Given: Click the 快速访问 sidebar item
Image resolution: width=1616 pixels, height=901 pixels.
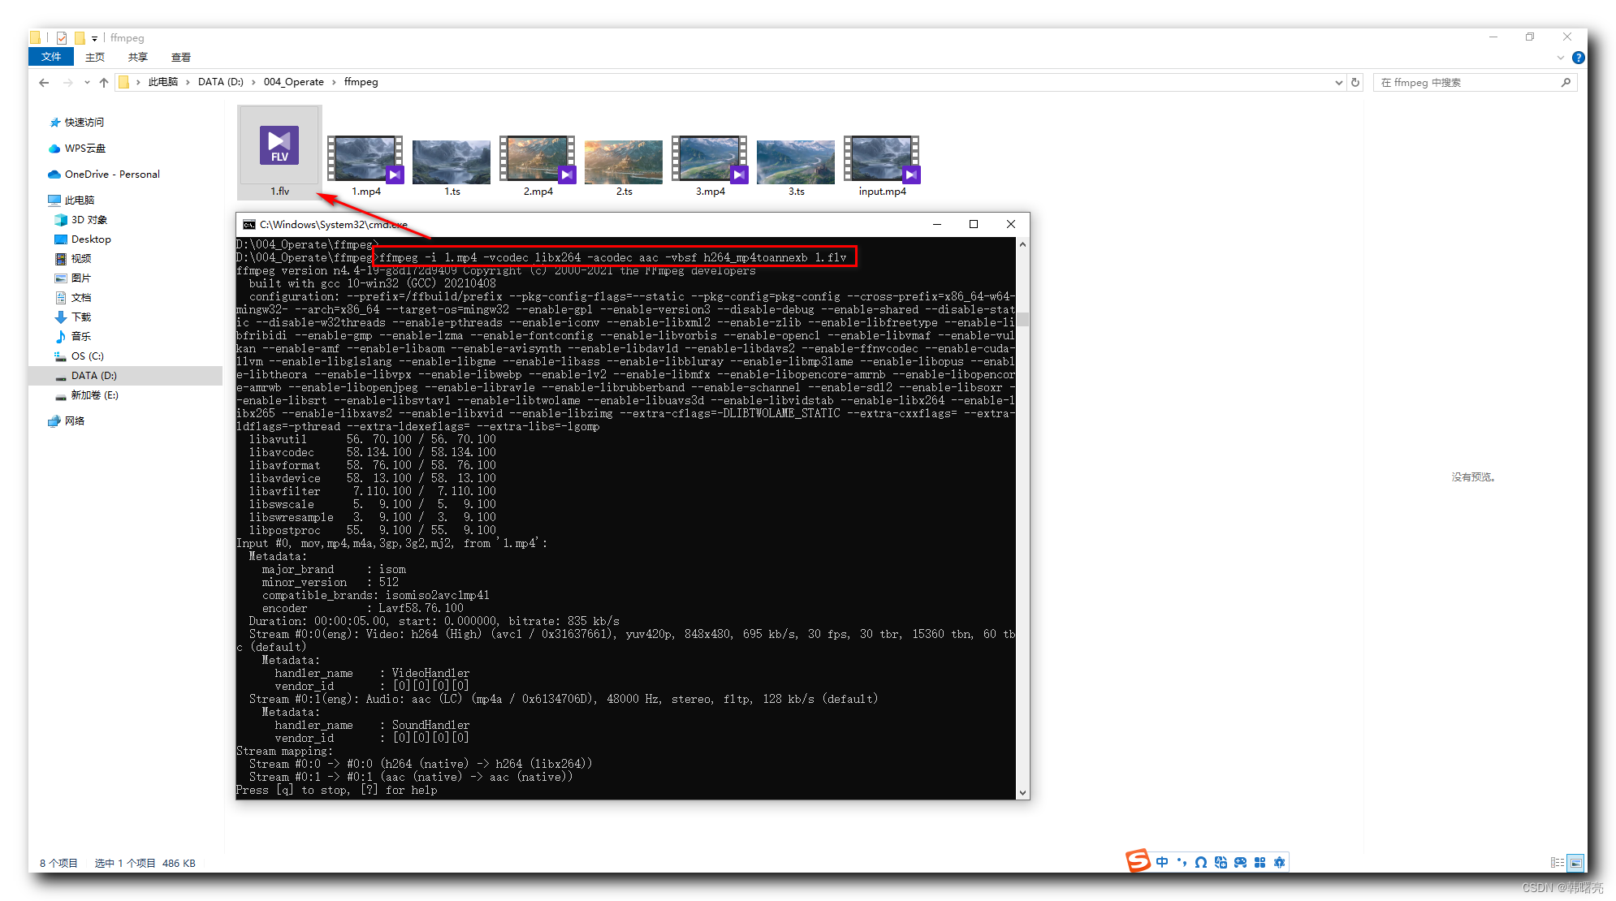Looking at the screenshot, I should [x=84, y=120].
